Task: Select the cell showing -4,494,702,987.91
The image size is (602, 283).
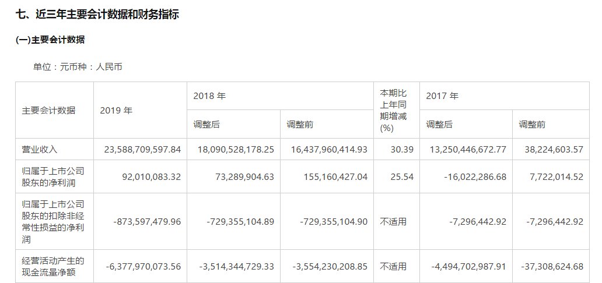Action: 468,266
